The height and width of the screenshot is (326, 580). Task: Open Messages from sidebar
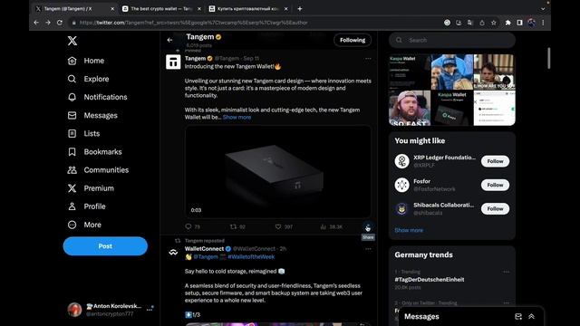[x=92, y=115]
